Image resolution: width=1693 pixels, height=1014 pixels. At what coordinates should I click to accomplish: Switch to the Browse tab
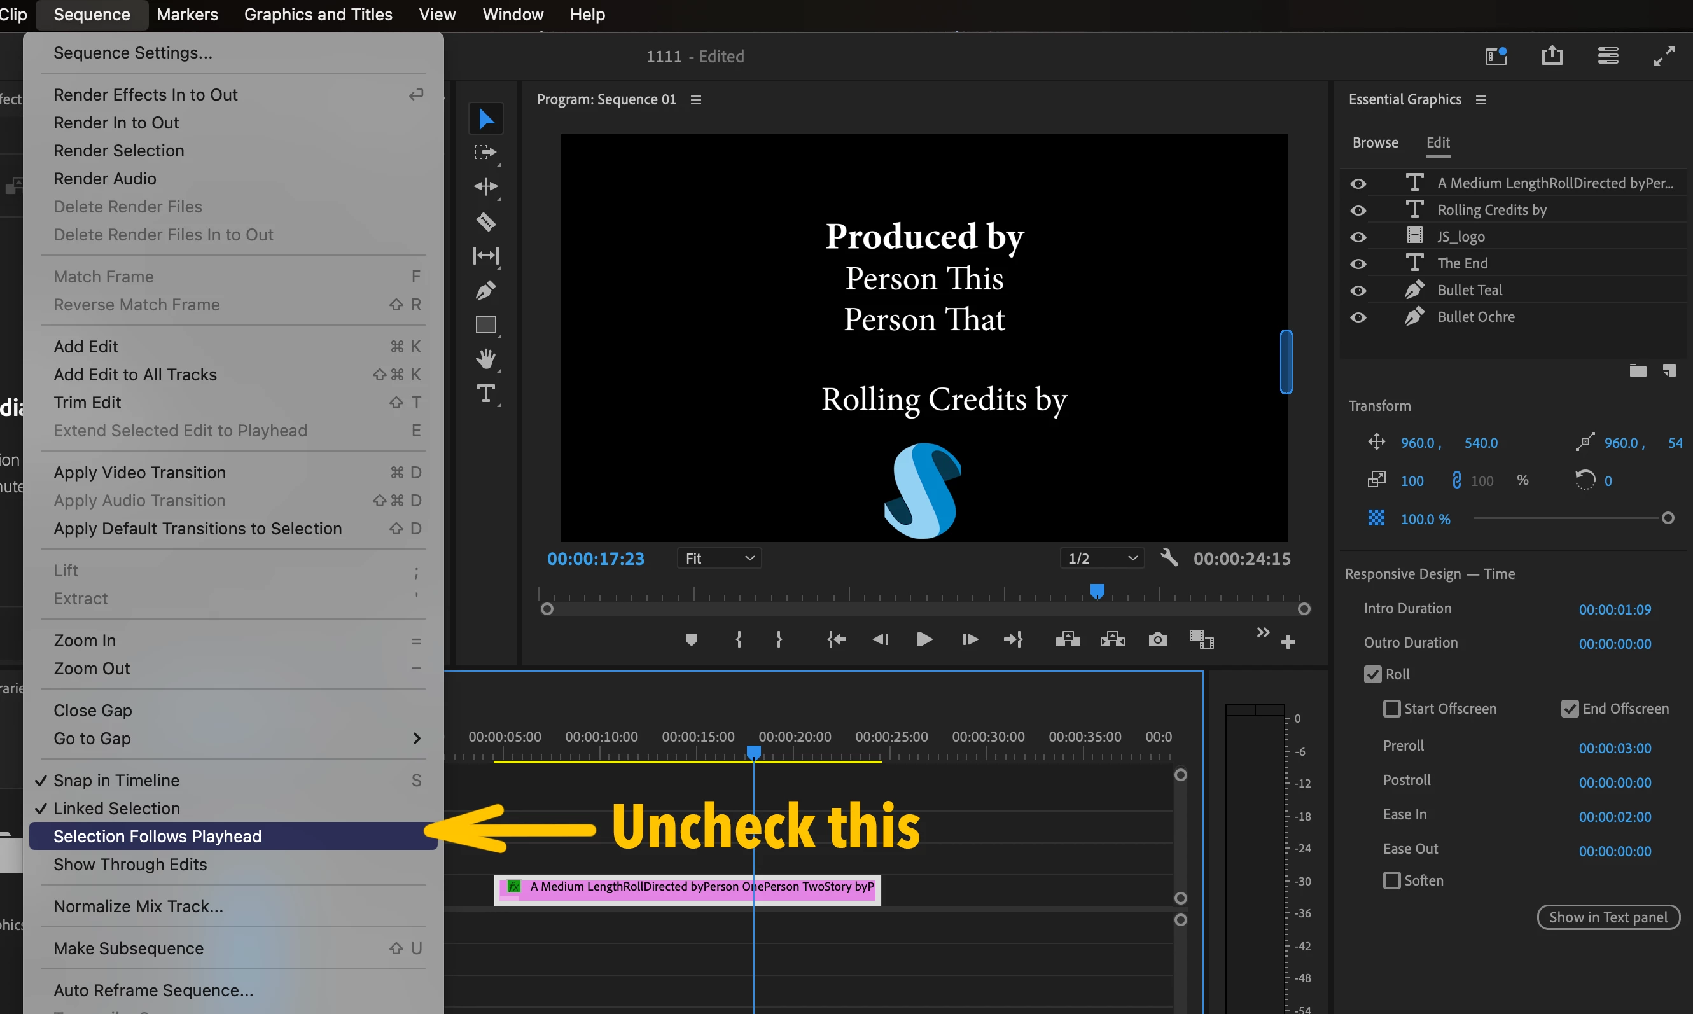pos(1375,142)
